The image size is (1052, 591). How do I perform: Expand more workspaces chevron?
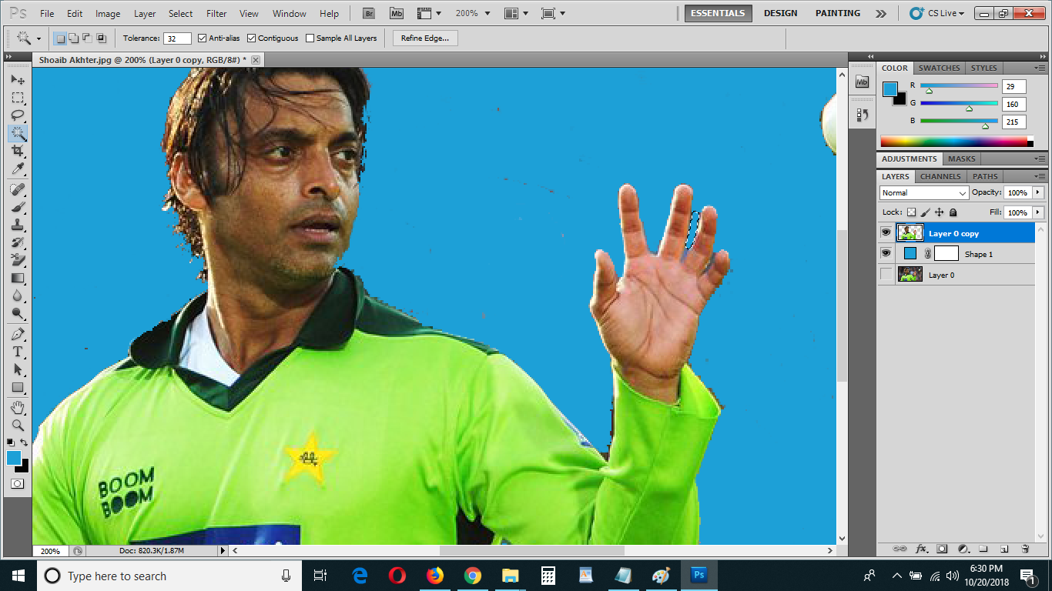click(x=881, y=13)
